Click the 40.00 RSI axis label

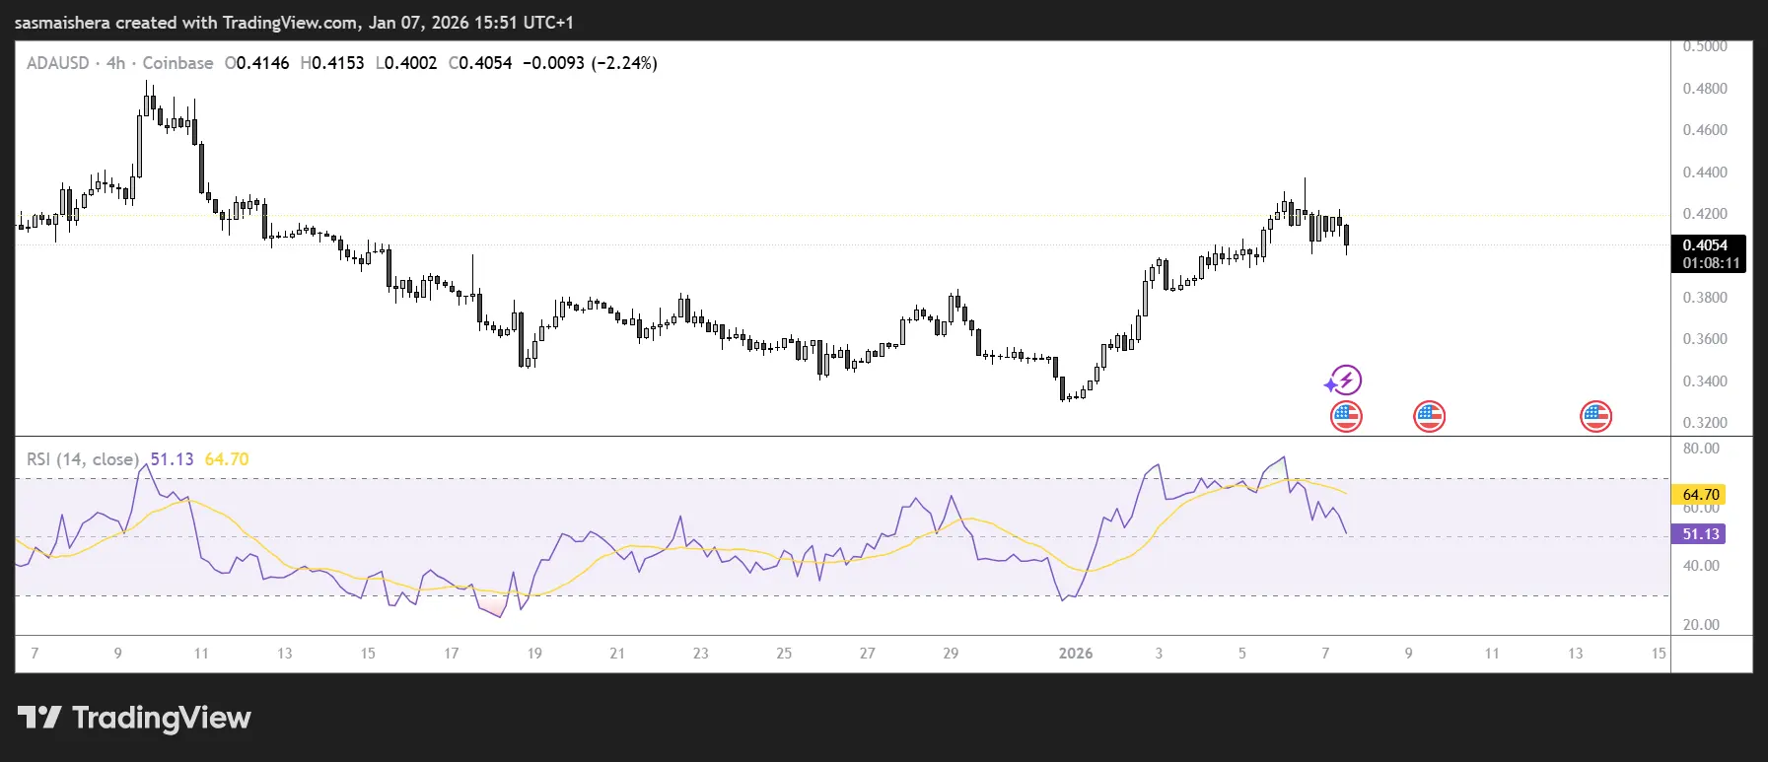(x=1701, y=566)
